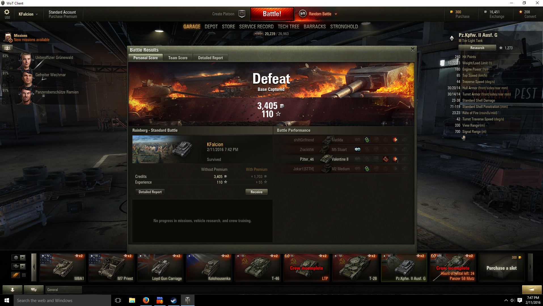Open the Random Battle mode dropdown
This screenshot has width=543, height=306.
coord(336,14)
